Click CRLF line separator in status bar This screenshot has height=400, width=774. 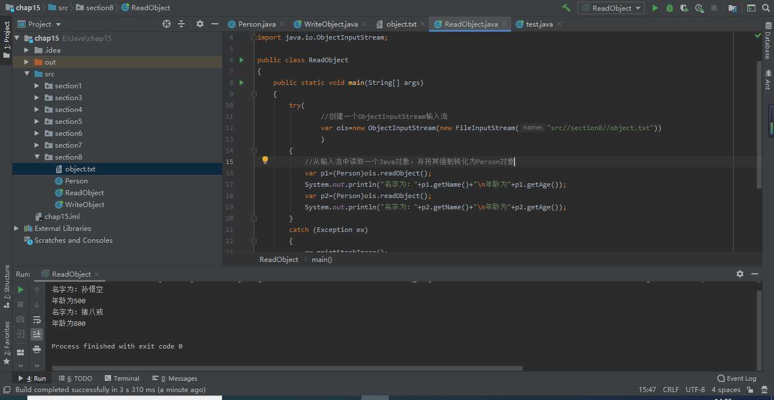click(x=671, y=390)
